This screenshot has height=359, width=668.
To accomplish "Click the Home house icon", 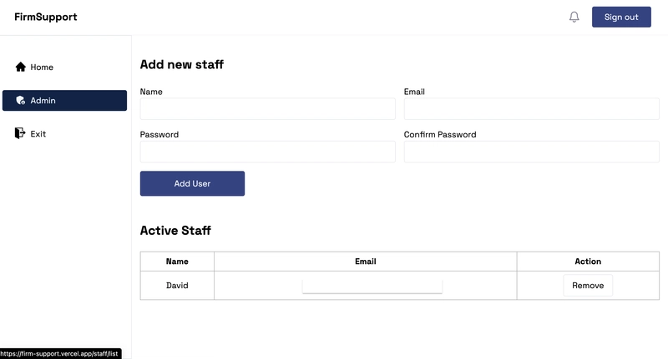I will pyautogui.click(x=20, y=67).
